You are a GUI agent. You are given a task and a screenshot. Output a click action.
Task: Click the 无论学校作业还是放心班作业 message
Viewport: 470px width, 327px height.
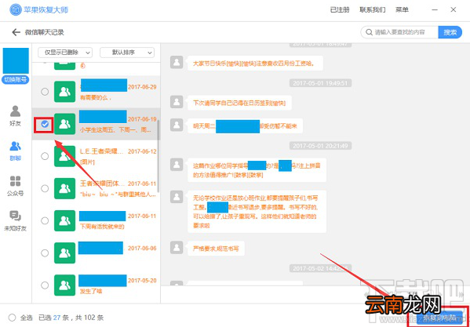pyautogui.click(x=257, y=212)
